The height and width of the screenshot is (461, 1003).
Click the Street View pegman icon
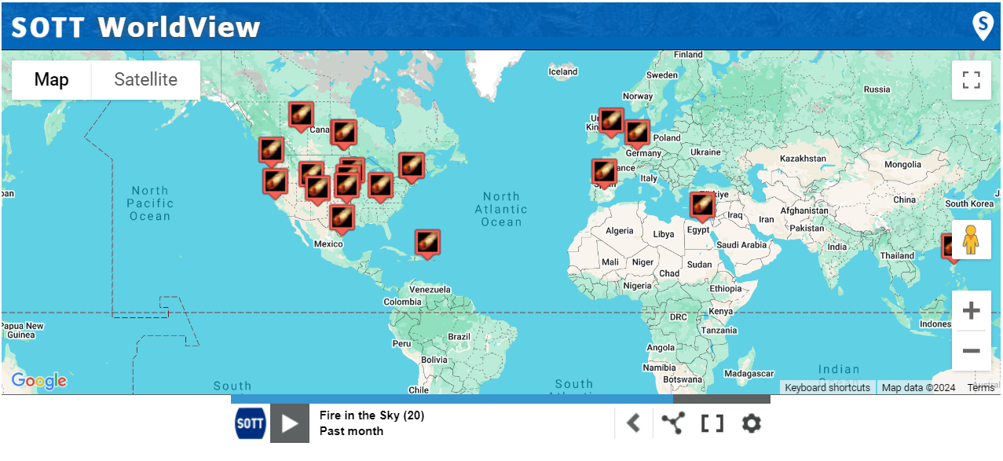(971, 240)
